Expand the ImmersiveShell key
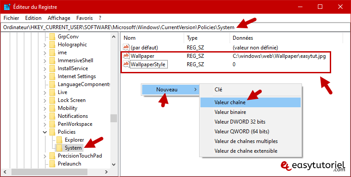Screen dimensions: 351x177 pos(45,61)
